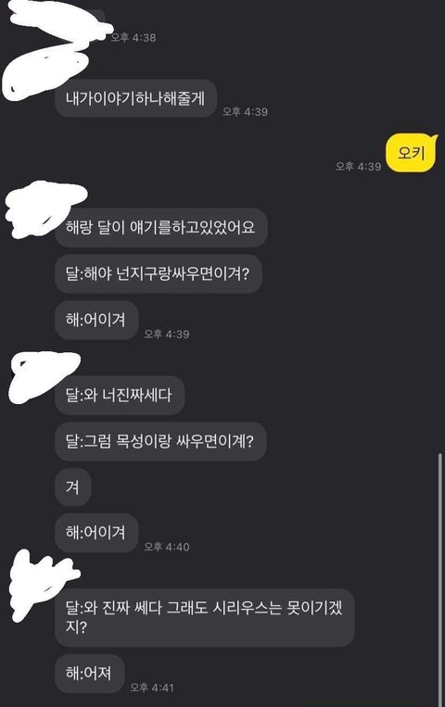Click the yellow 오키 message bubble
445x707 pixels.
(411, 153)
